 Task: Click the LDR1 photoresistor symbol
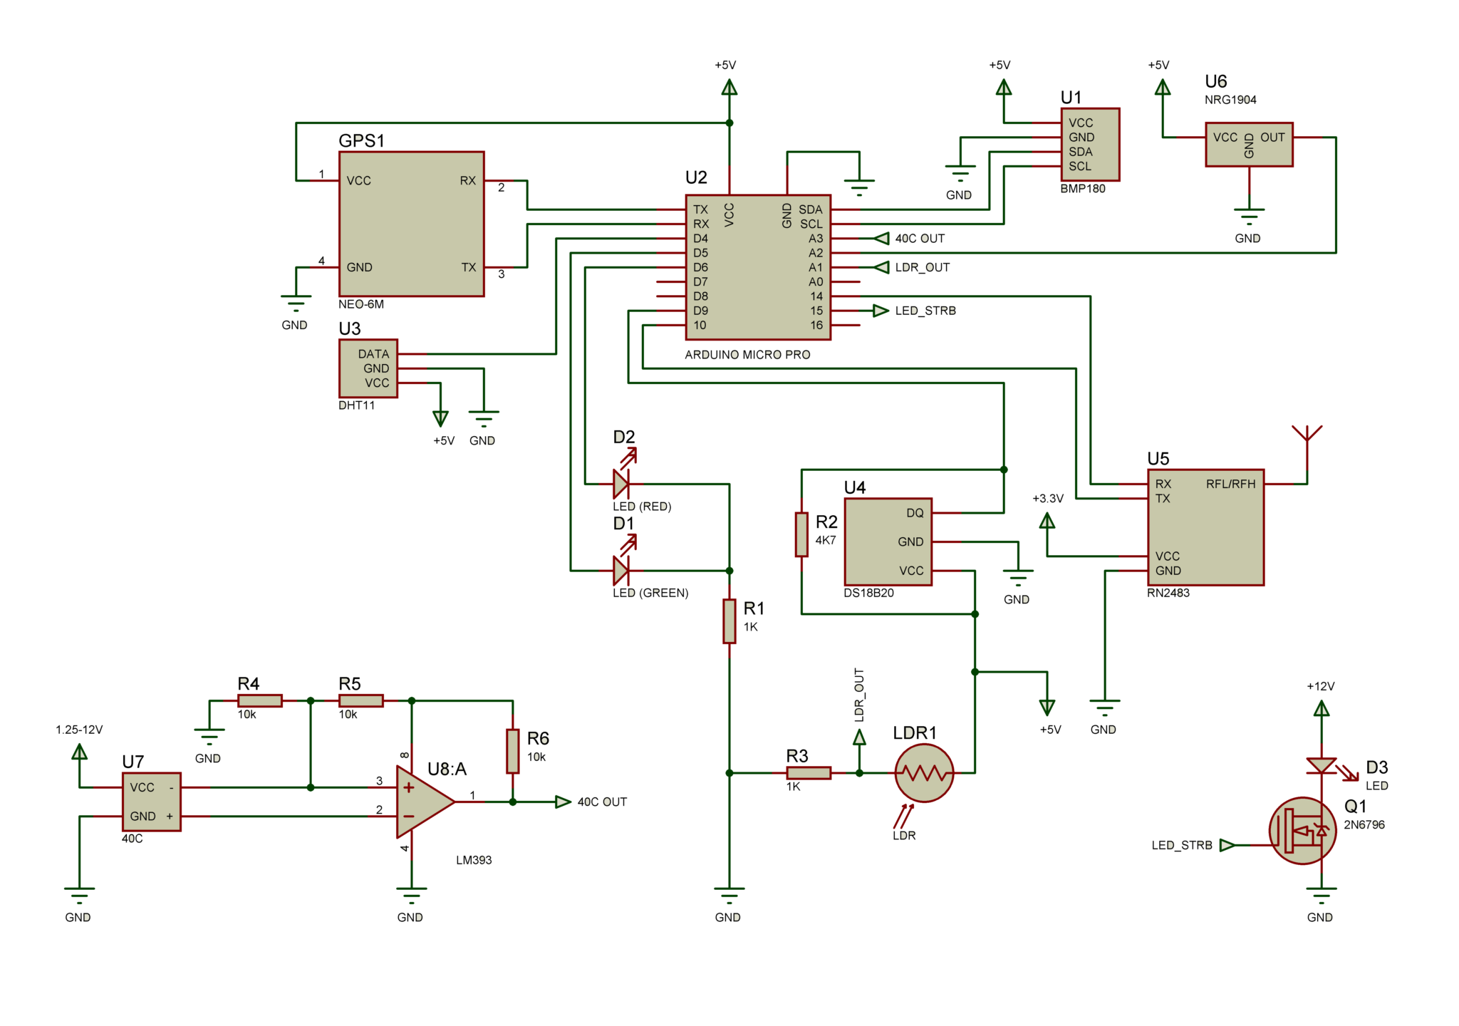924,773
